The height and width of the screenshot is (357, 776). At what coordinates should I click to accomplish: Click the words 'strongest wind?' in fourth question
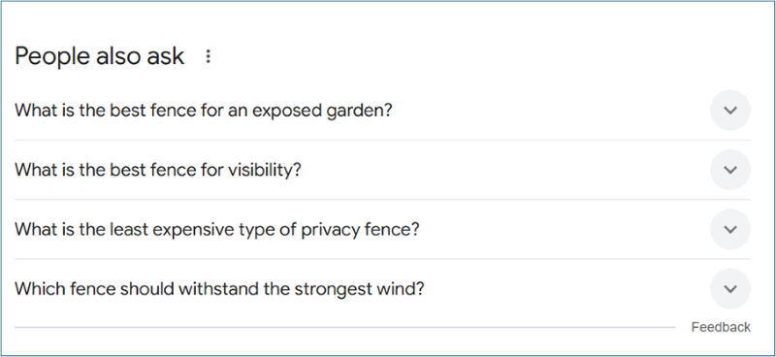pos(359,289)
